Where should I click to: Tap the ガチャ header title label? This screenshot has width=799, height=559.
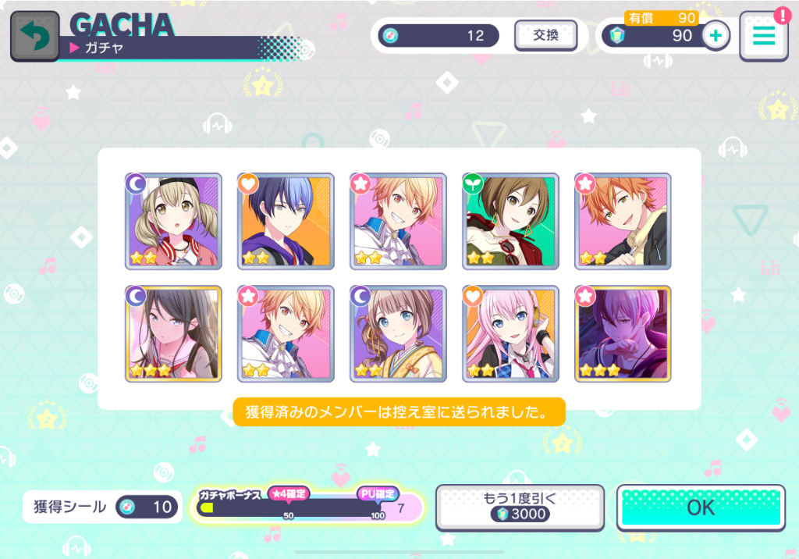pos(104,48)
